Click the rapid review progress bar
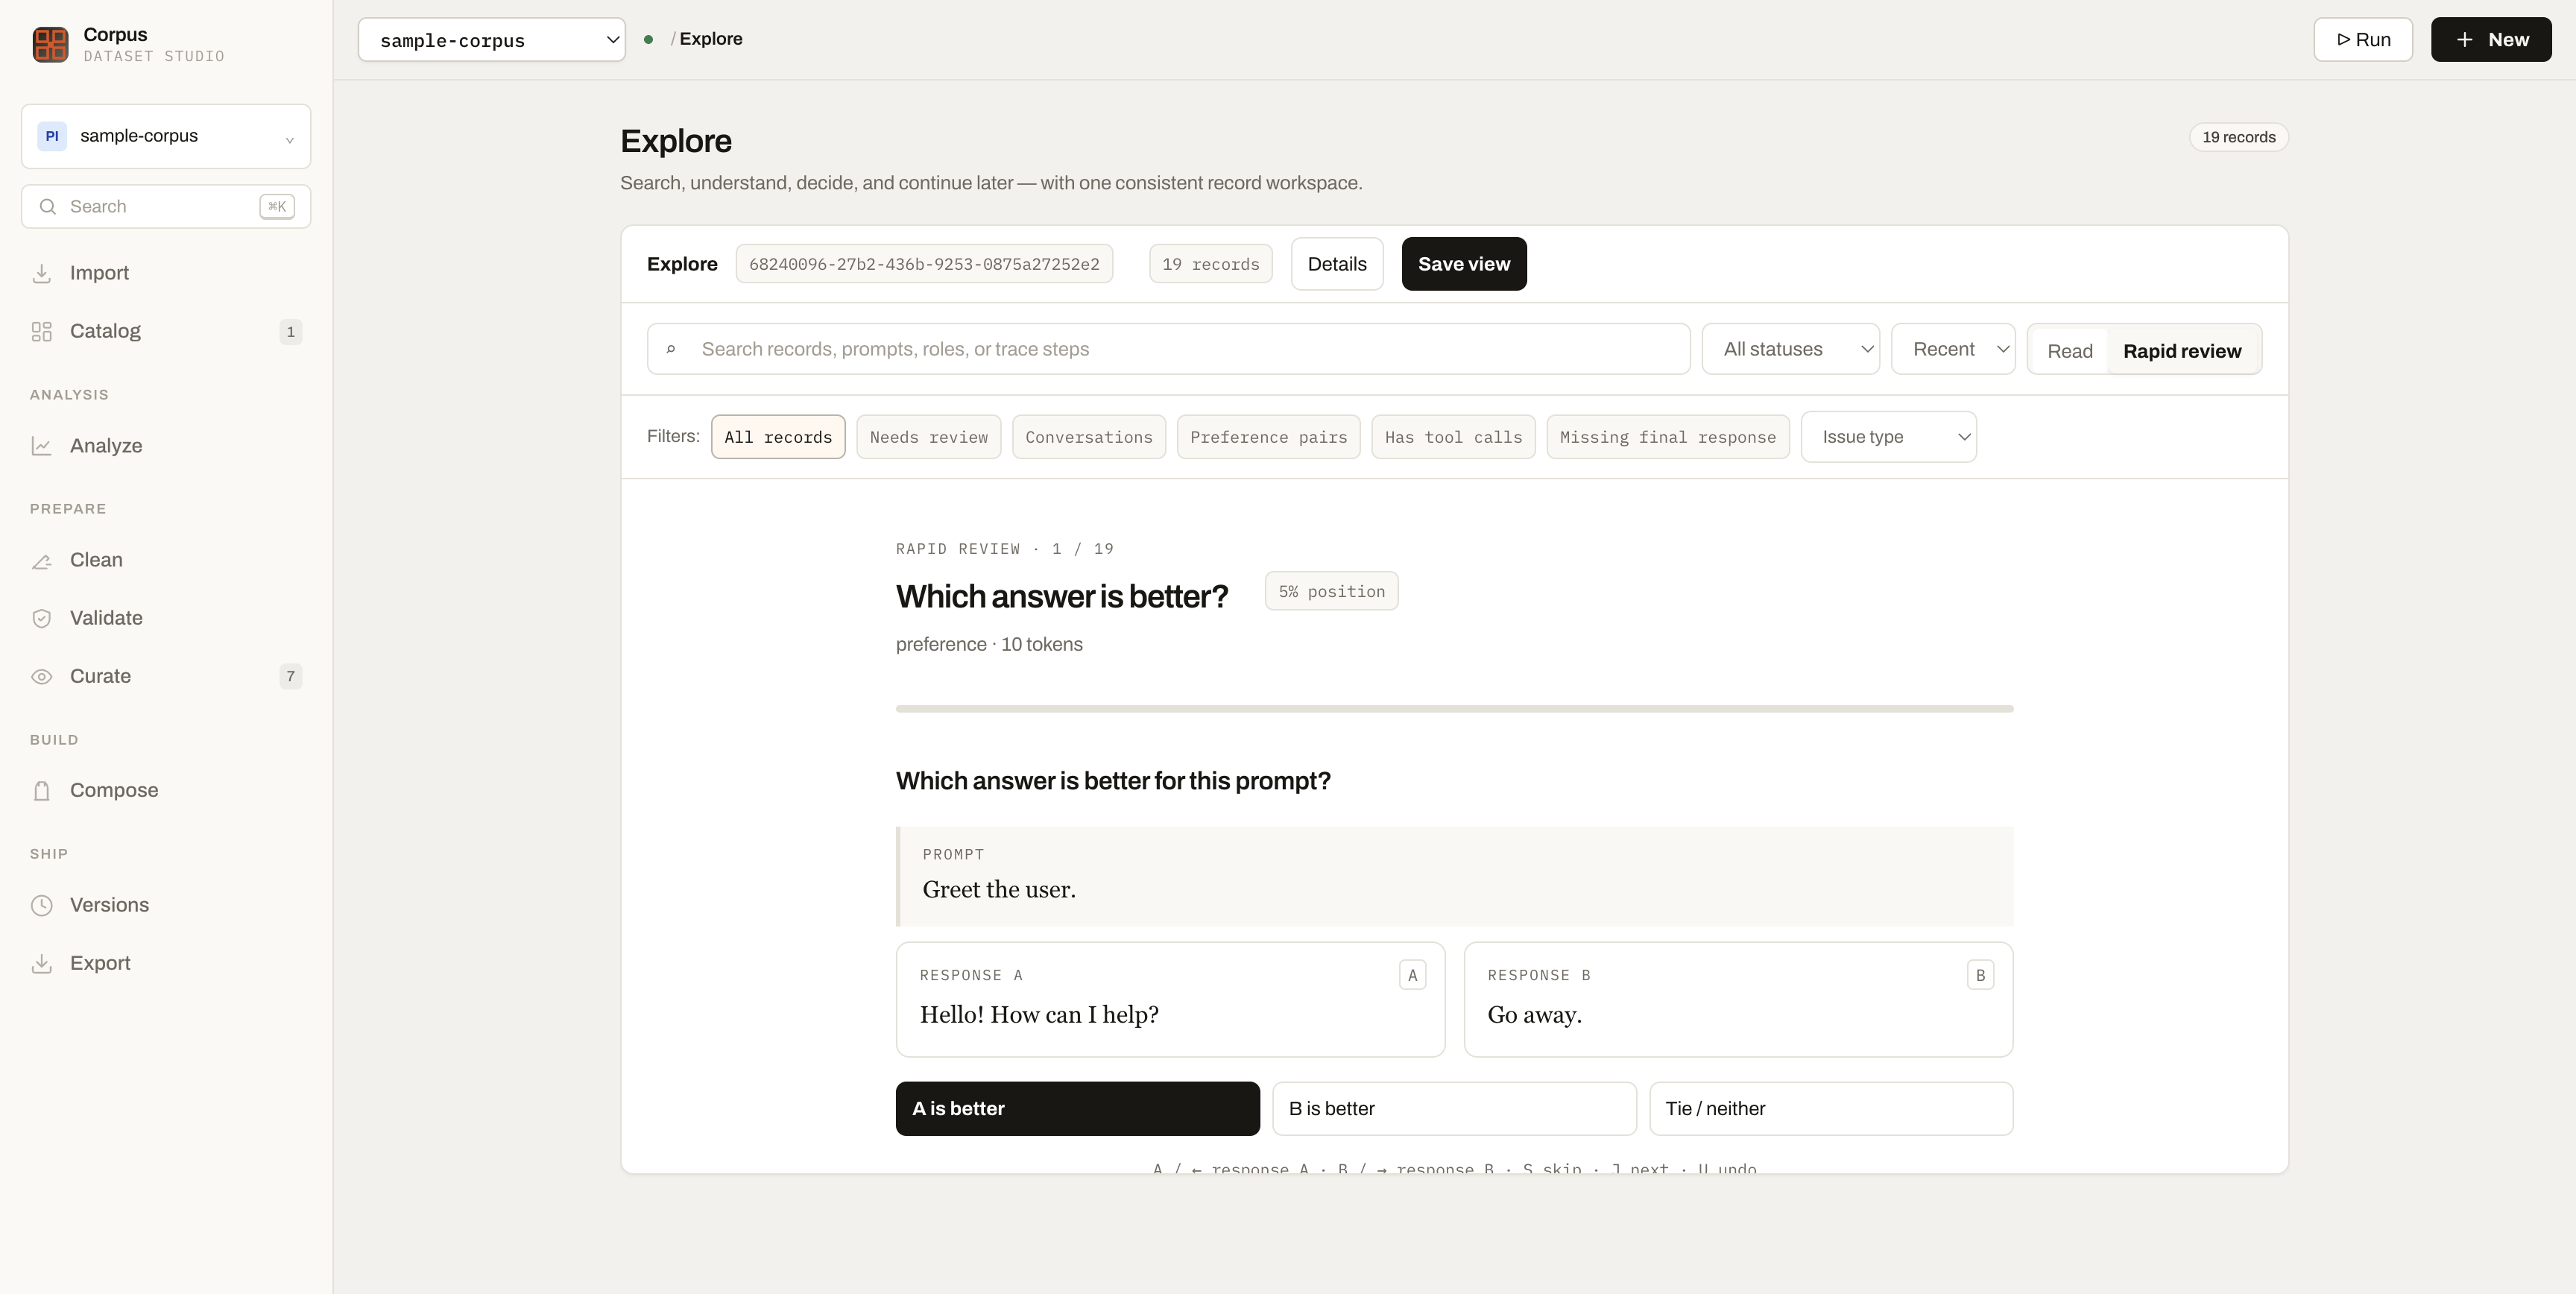The height and width of the screenshot is (1294, 2576). 1454,709
